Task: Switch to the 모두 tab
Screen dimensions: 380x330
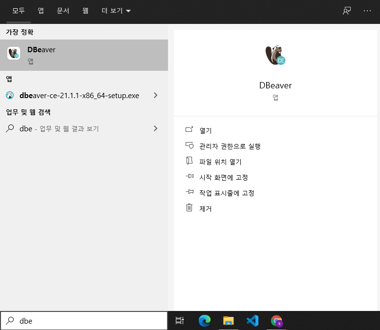Action: (x=19, y=11)
